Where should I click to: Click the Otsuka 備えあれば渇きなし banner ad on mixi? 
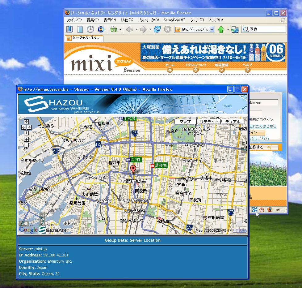pos(213,52)
